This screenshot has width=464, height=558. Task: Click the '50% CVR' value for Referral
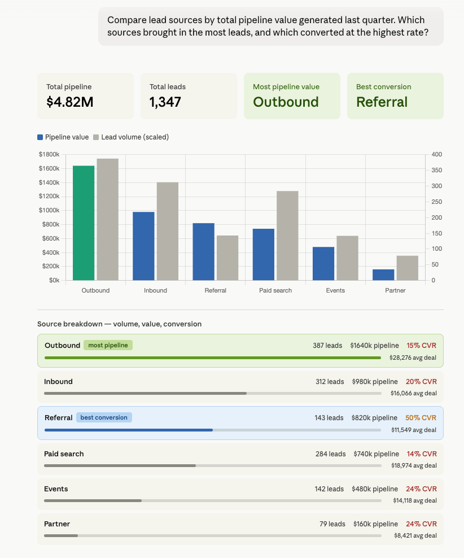coord(421,418)
